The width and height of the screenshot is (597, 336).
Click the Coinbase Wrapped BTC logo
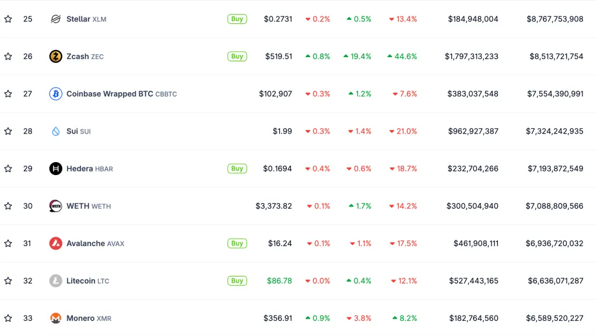(55, 94)
